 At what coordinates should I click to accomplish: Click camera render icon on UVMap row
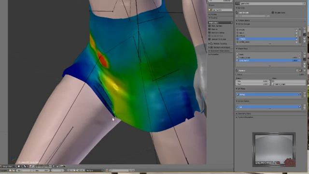coord(299,95)
